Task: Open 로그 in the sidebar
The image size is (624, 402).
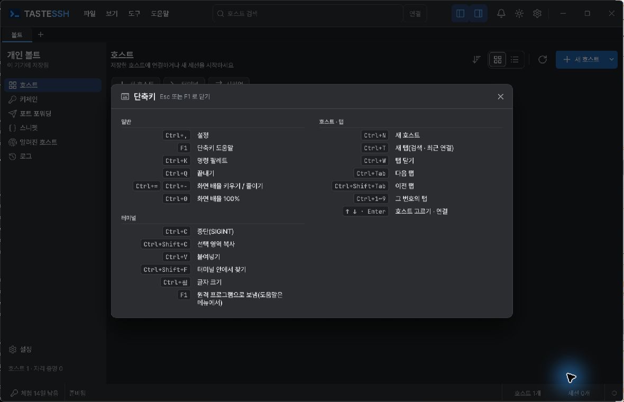Action: 53,157
